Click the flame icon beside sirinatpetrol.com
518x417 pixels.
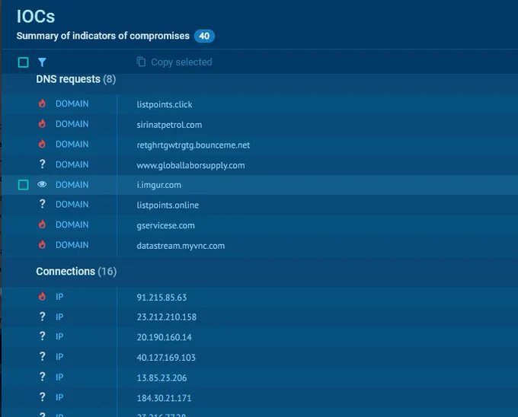click(42, 124)
